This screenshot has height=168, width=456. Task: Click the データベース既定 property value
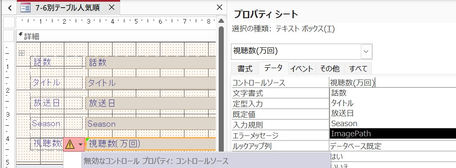click(356, 146)
